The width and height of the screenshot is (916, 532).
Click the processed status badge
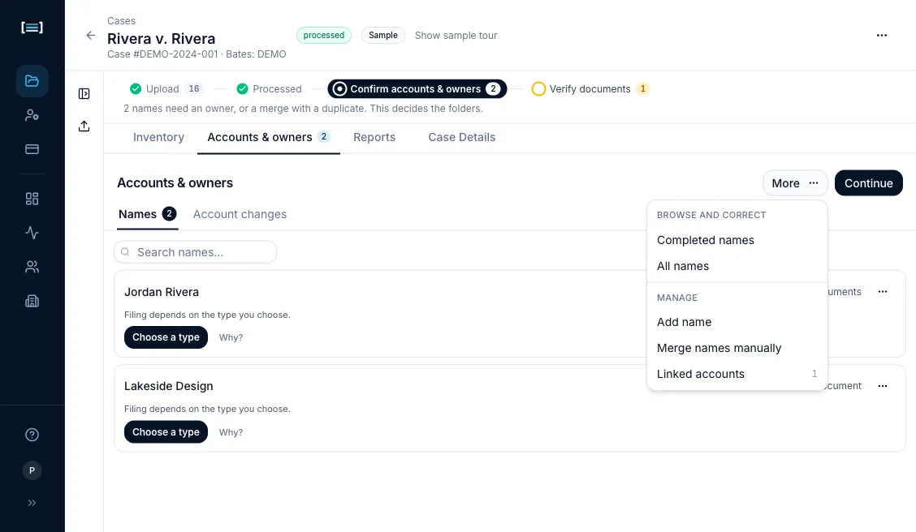(x=324, y=35)
